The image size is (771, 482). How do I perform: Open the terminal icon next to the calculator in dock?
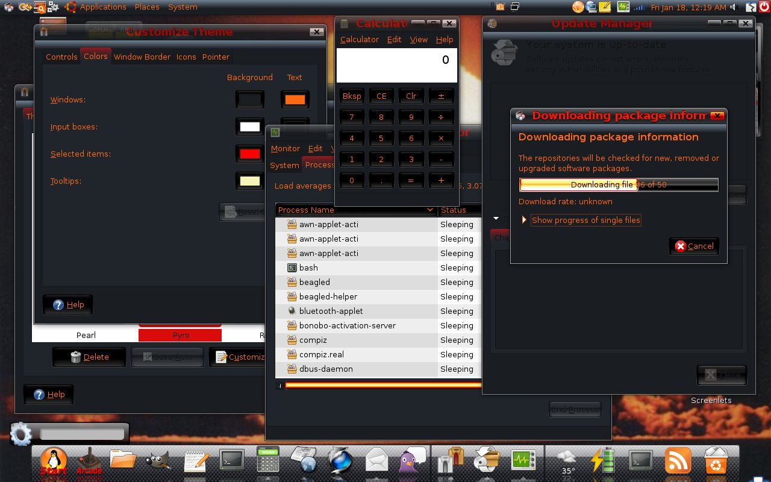[x=231, y=460]
